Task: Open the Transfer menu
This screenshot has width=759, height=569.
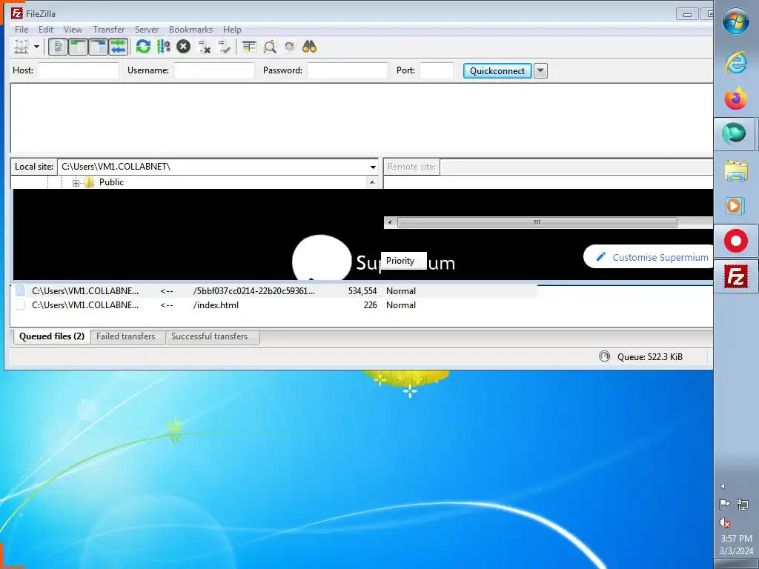Action: point(108,30)
